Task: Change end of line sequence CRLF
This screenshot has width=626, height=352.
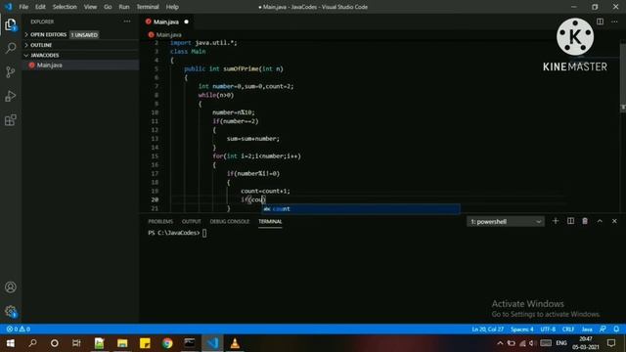Action: point(568,330)
